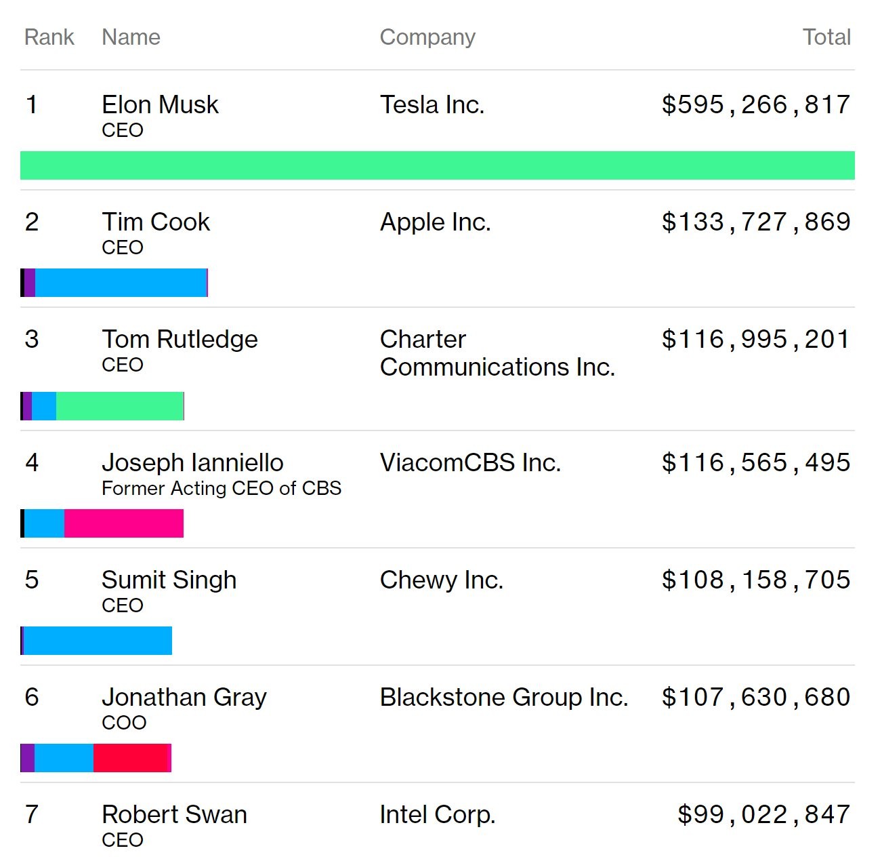Sort by the Name column header

point(131,37)
